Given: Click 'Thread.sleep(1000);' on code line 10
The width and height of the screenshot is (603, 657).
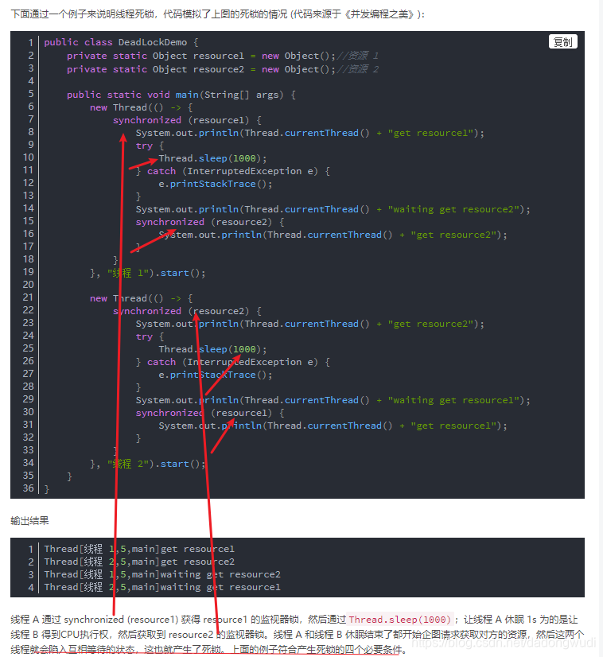Looking at the screenshot, I should pyautogui.click(x=212, y=158).
